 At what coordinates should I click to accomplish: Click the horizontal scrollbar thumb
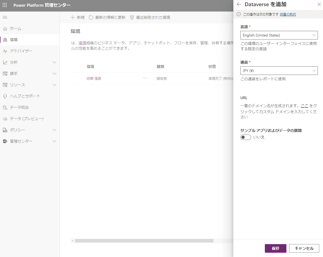pos(144,241)
